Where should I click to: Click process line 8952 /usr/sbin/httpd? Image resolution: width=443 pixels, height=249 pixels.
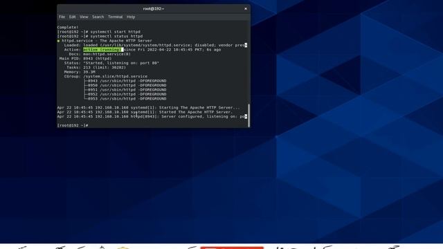pyautogui.click(x=125, y=95)
